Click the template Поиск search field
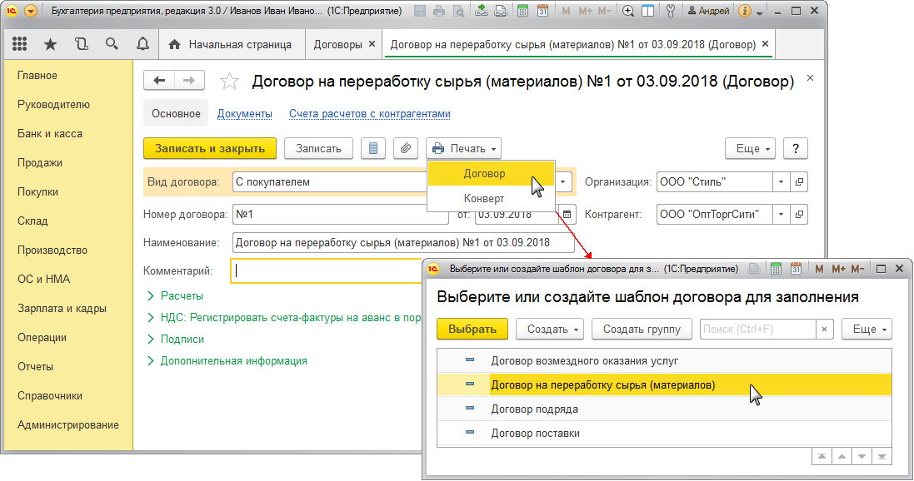The image size is (914, 481). pos(758,329)
